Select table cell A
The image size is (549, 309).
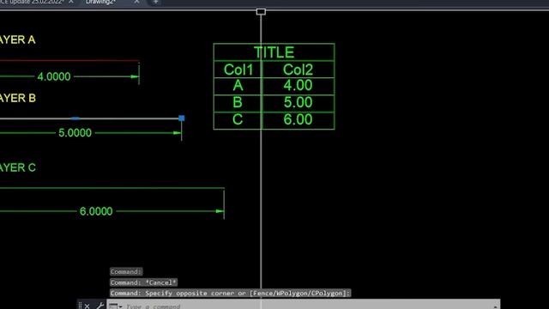coord(238,86)
